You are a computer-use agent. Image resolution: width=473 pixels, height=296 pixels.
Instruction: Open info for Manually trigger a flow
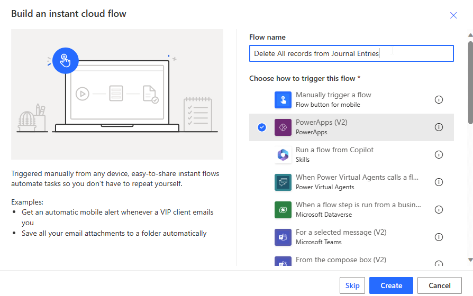point(439,100)
